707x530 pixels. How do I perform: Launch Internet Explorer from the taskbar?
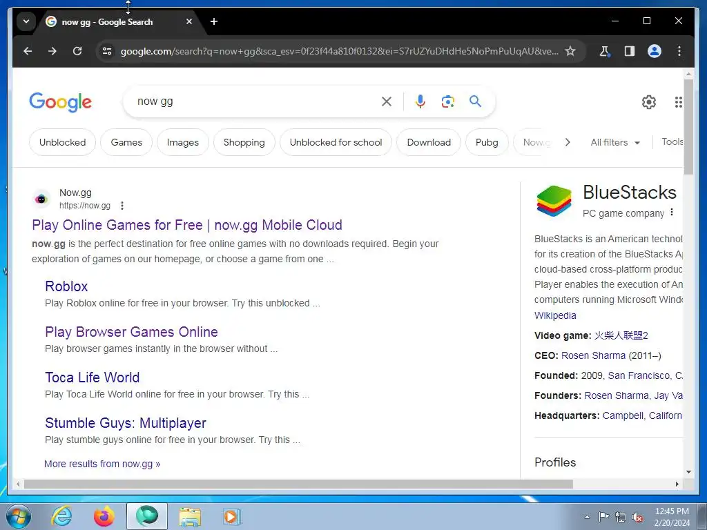(x=61, y=516)
